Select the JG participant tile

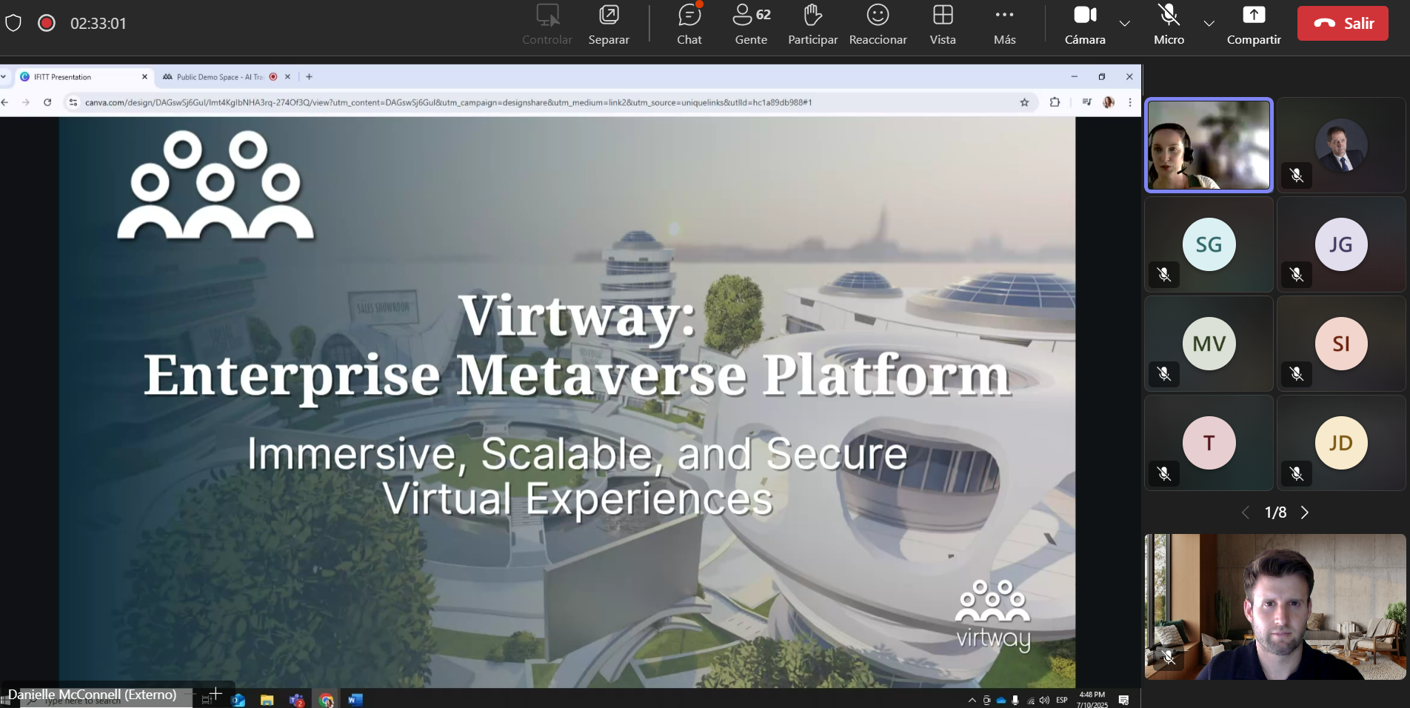(x=1341, y=244)
